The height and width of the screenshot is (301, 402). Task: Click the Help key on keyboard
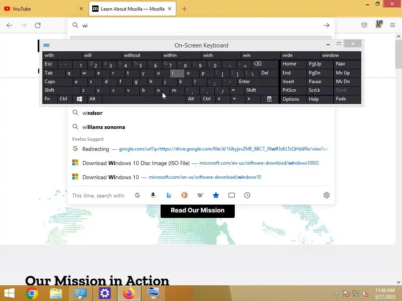tap(320, 99)
